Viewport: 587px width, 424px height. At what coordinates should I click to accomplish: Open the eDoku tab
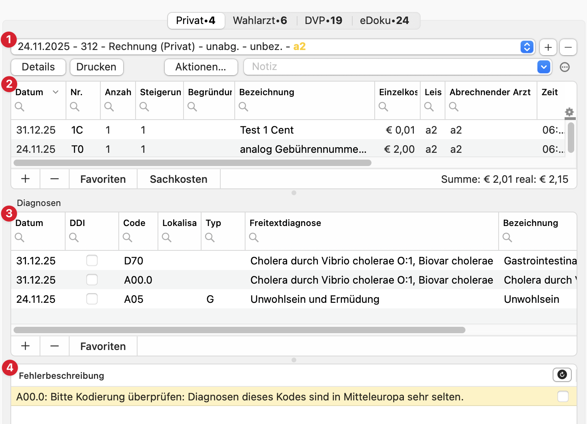[384, 20]
